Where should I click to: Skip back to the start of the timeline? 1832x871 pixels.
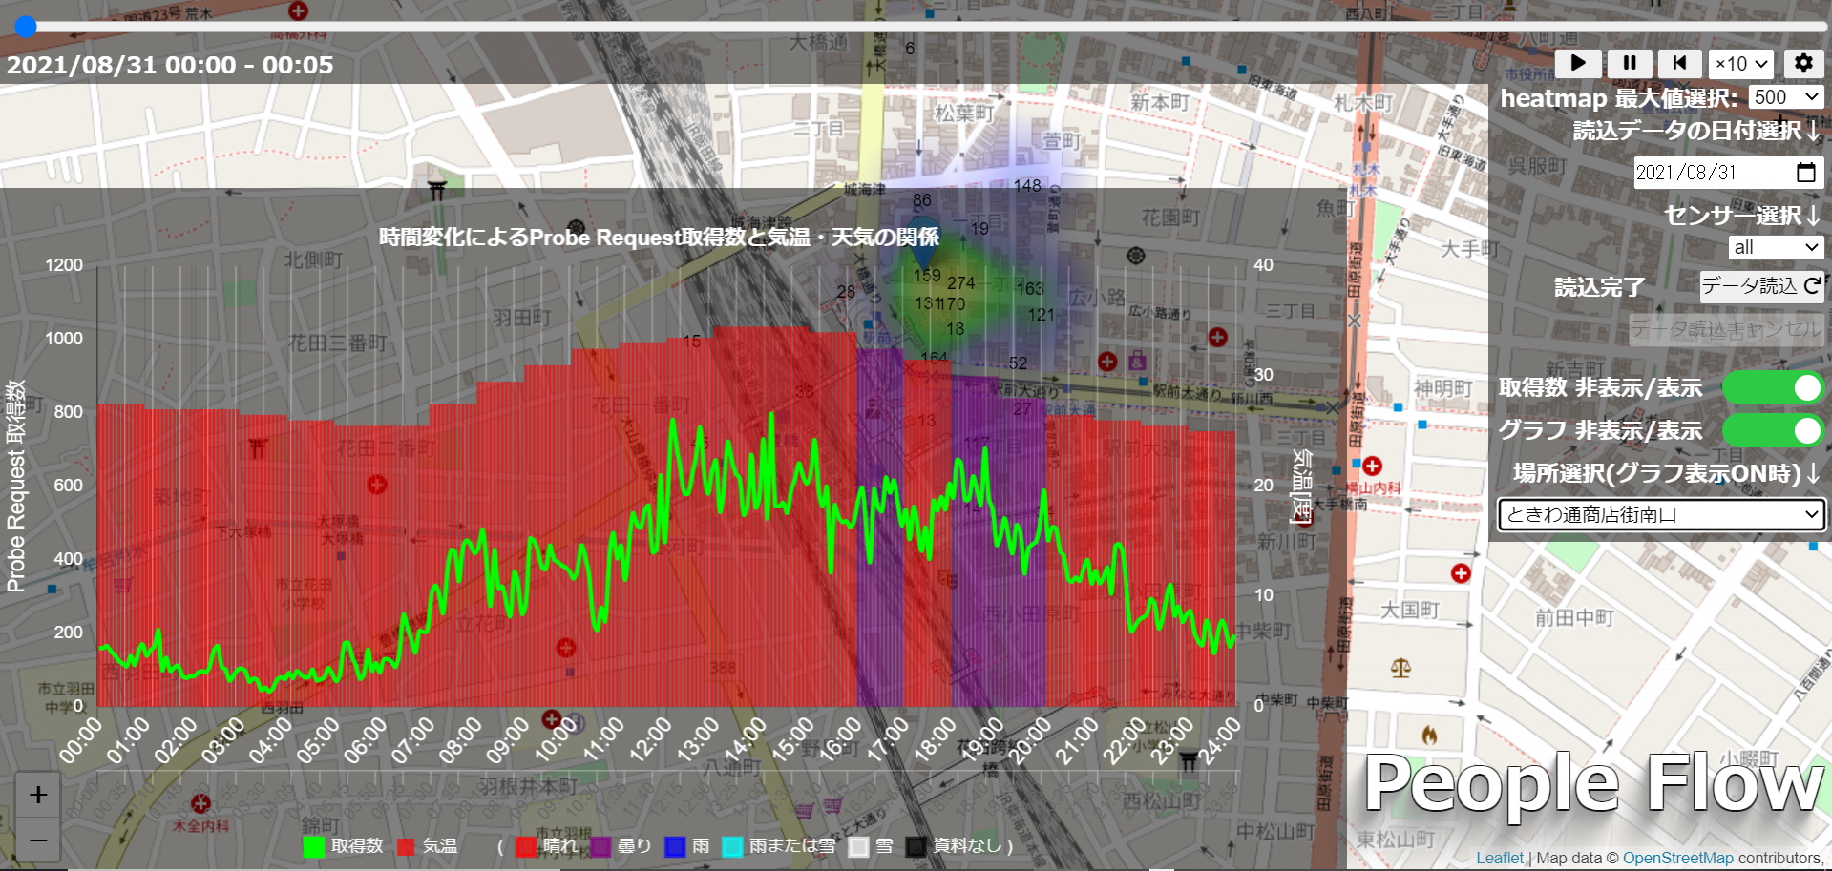click(1679, 63)
